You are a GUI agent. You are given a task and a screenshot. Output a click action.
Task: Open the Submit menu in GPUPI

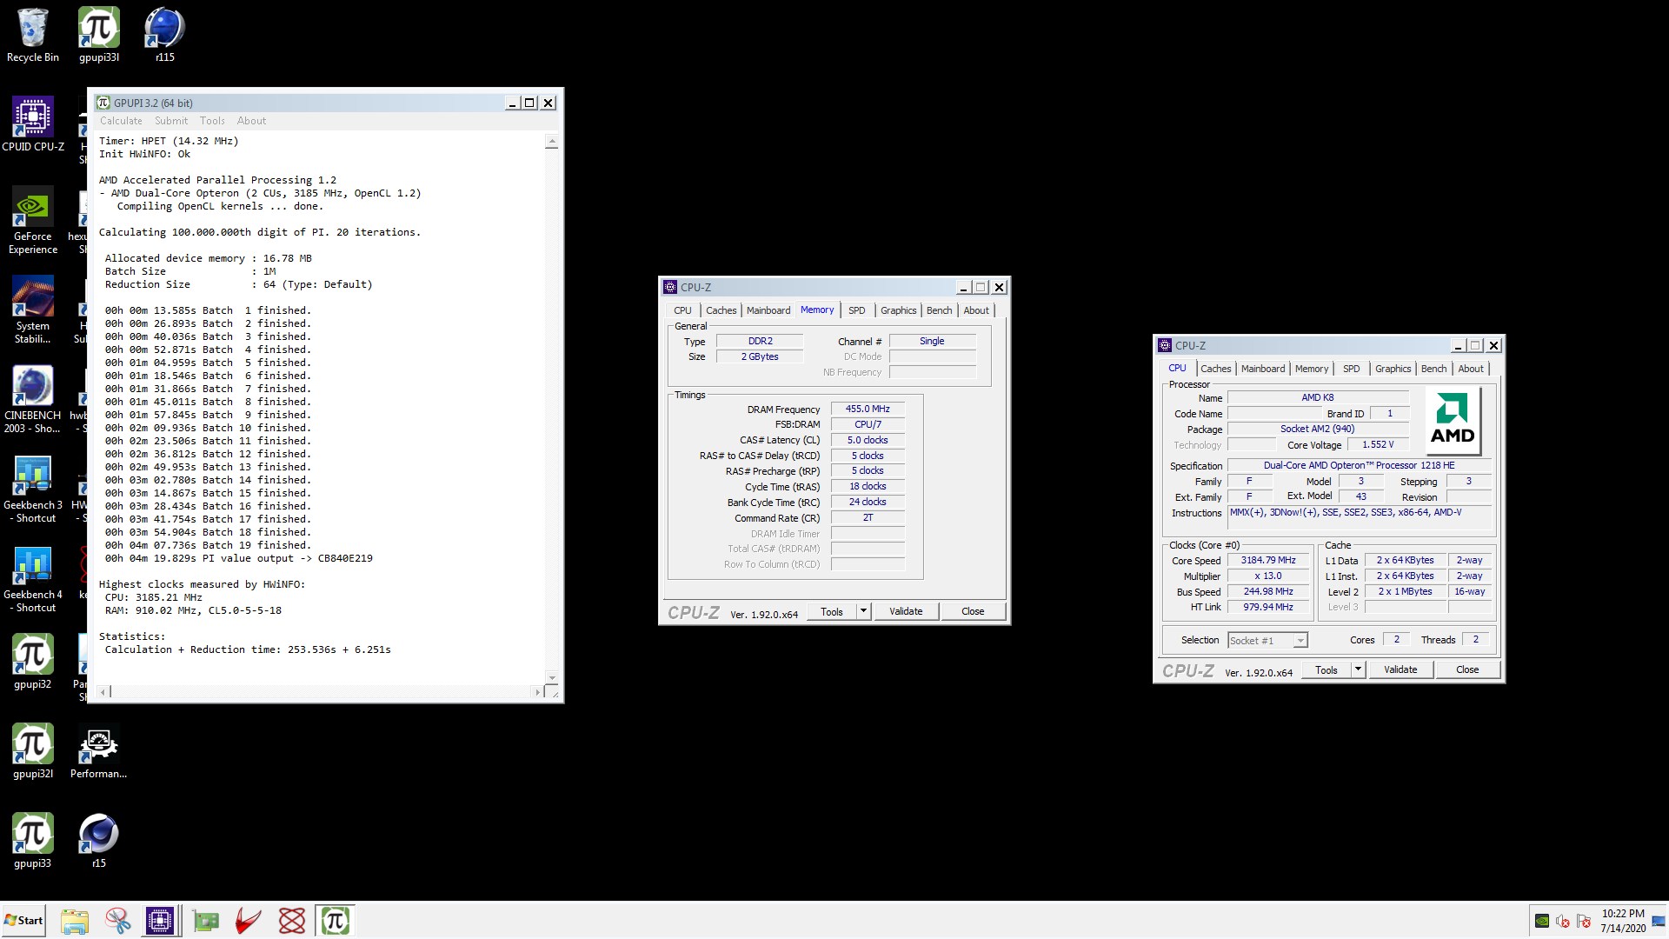(171, 121)
